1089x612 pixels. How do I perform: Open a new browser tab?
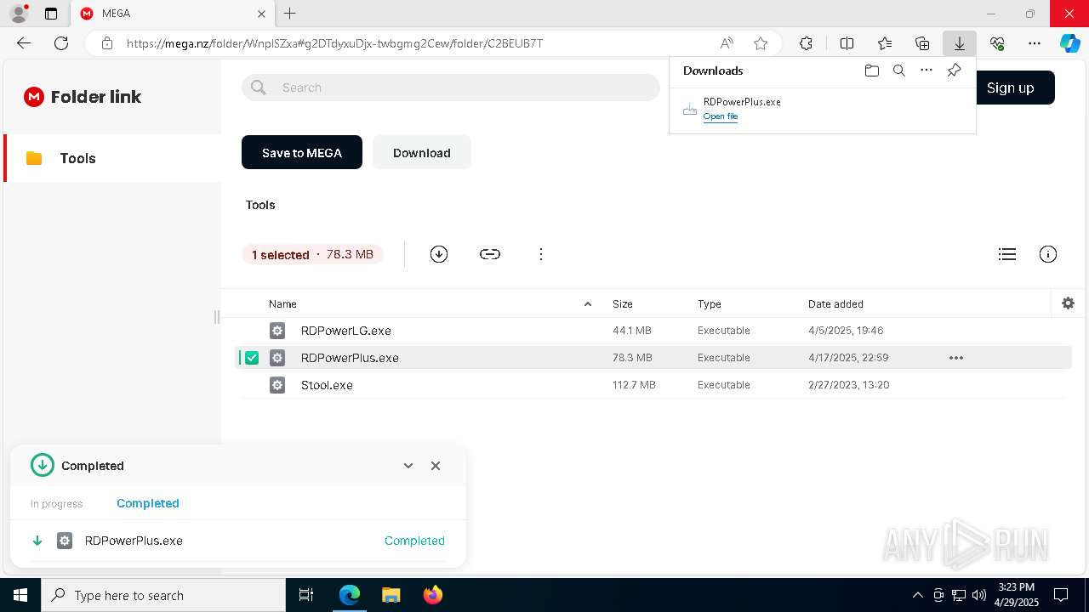290,14
